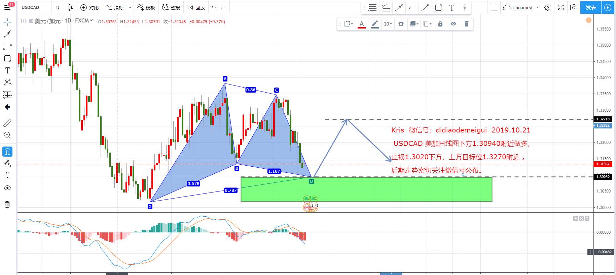Take a chart snapshot with camera icon
This screenshot has height=275, width=616.
pos(574,7)
